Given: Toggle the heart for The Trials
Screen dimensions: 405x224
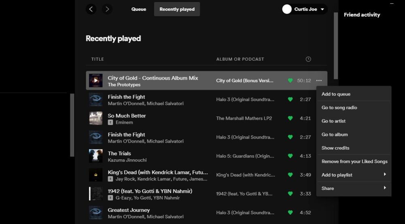Looking at the screenshot, I should coord(290,156).
